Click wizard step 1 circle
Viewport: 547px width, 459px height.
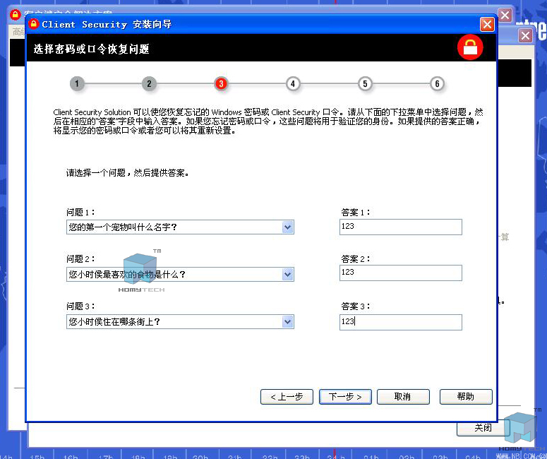tap(77, 84)
